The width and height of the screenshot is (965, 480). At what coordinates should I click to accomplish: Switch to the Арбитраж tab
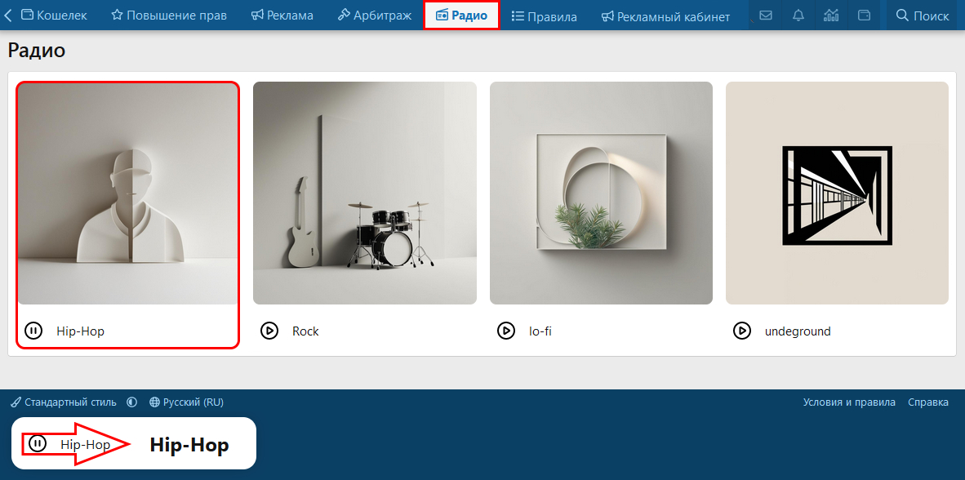[x=375, y=16]
